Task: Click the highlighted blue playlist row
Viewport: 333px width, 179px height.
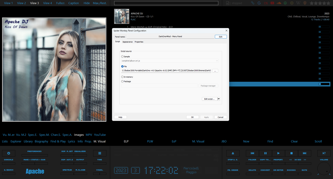Action: pos(280,84)
